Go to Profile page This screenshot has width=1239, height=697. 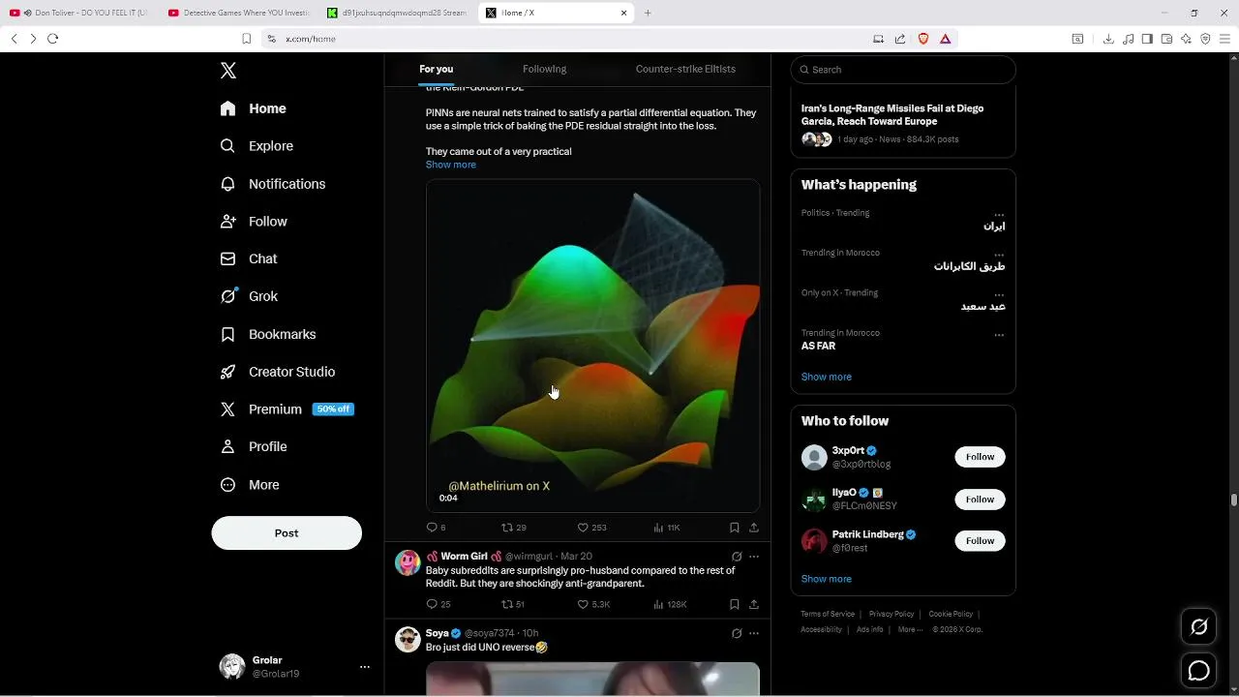pos(254,447)
